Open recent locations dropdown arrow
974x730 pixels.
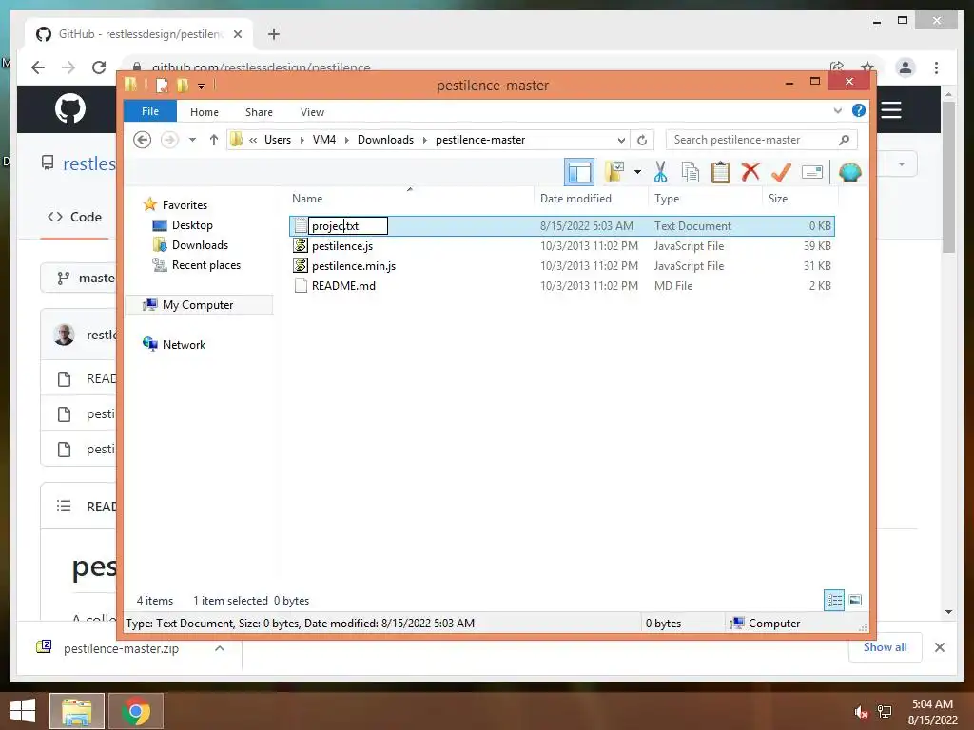(x=192, y=140)
